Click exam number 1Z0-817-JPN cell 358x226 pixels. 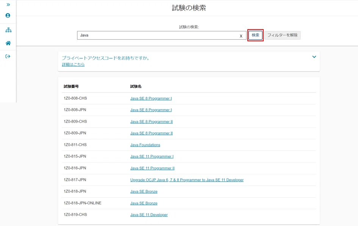pyautogui.click(x=75, y=180)
